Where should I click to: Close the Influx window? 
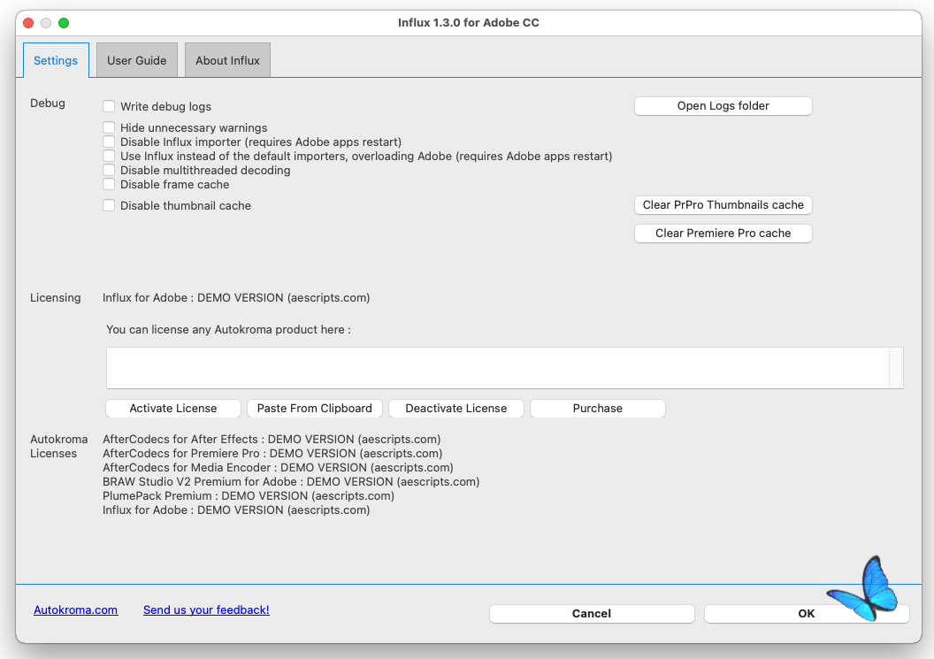(28, 23)
